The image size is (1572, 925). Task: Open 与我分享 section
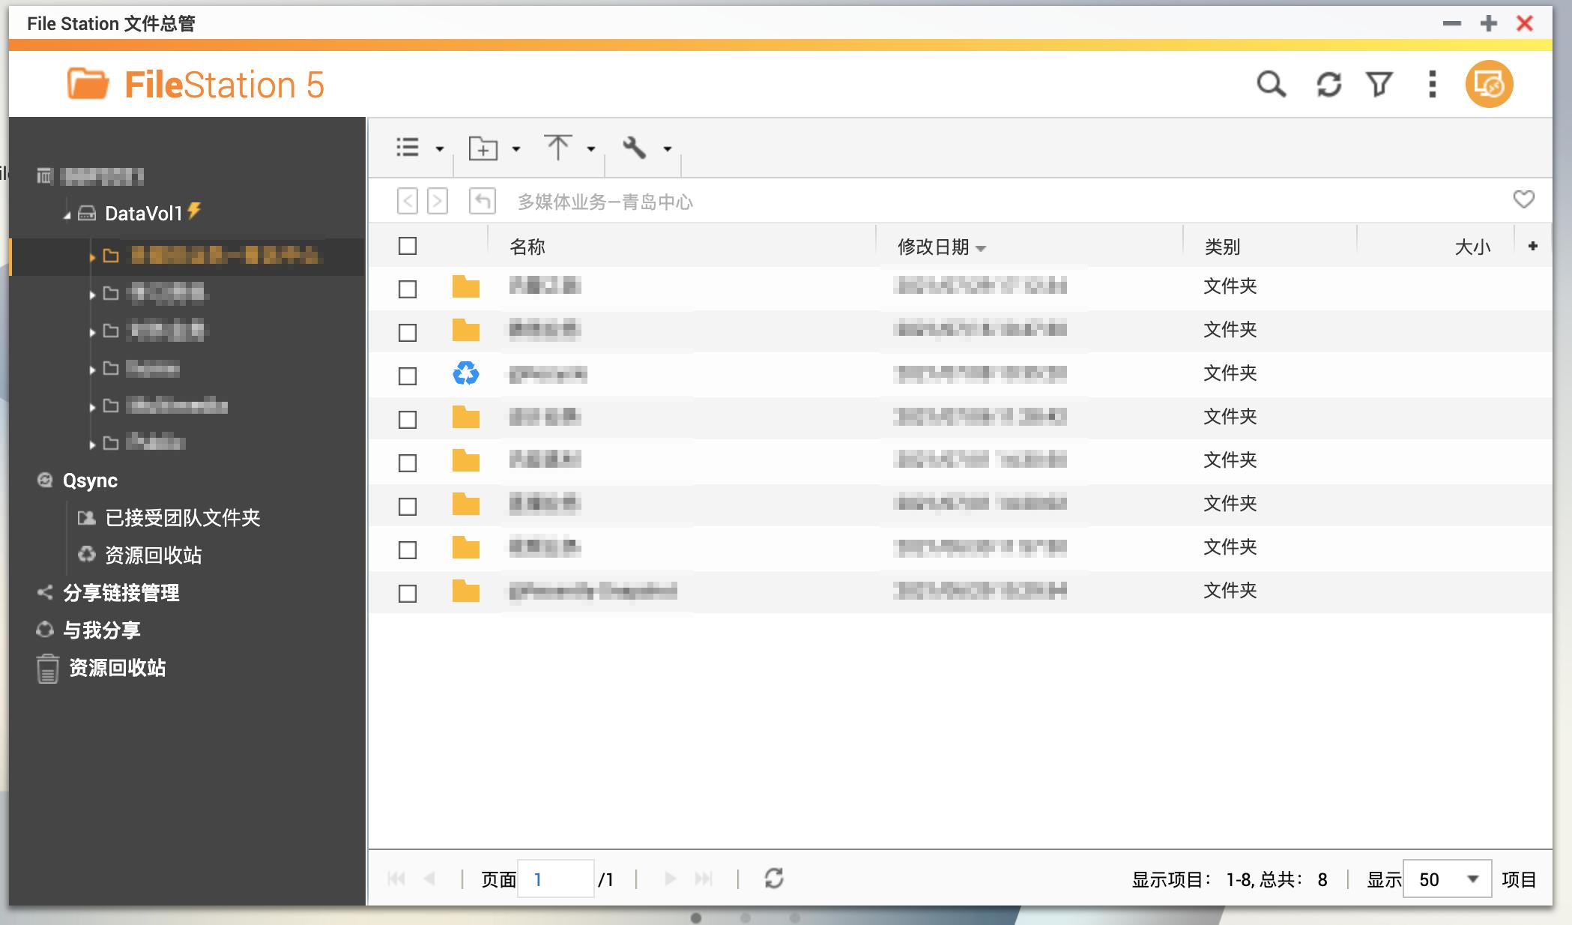point(103,630)
